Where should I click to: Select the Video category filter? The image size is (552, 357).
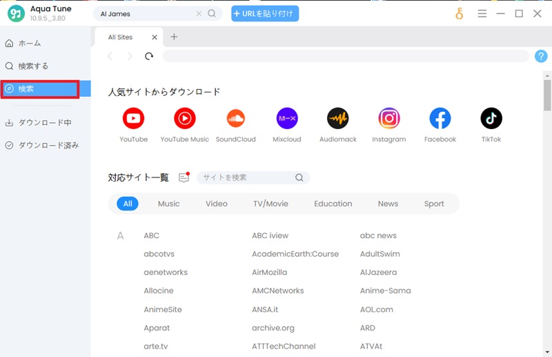(217, 204)
